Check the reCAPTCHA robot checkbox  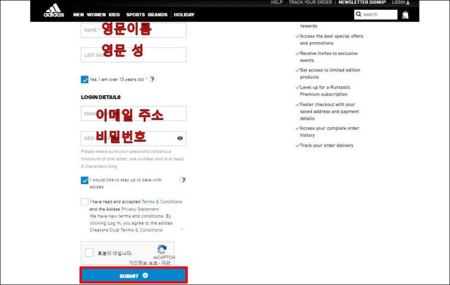[x=89, y=252]
